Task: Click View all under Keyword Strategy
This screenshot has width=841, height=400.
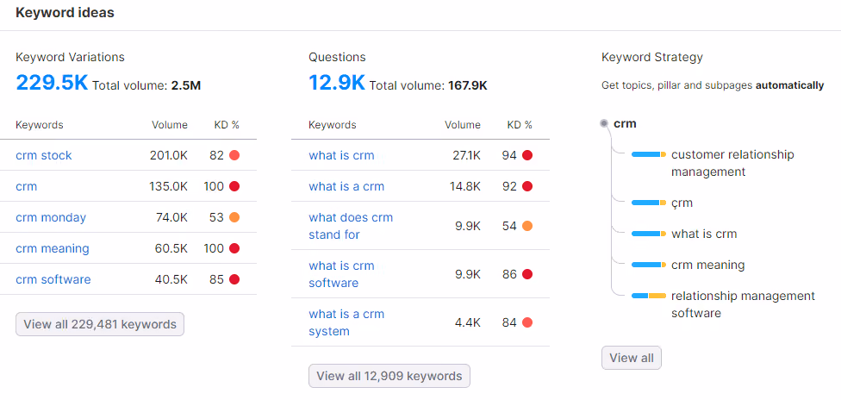Action: (x=632, y=358)
